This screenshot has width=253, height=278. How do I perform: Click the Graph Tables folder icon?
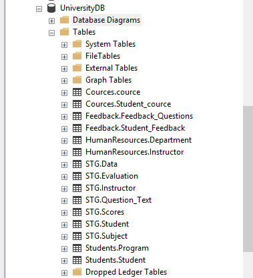pyautogui.click(x=77, y=80)
